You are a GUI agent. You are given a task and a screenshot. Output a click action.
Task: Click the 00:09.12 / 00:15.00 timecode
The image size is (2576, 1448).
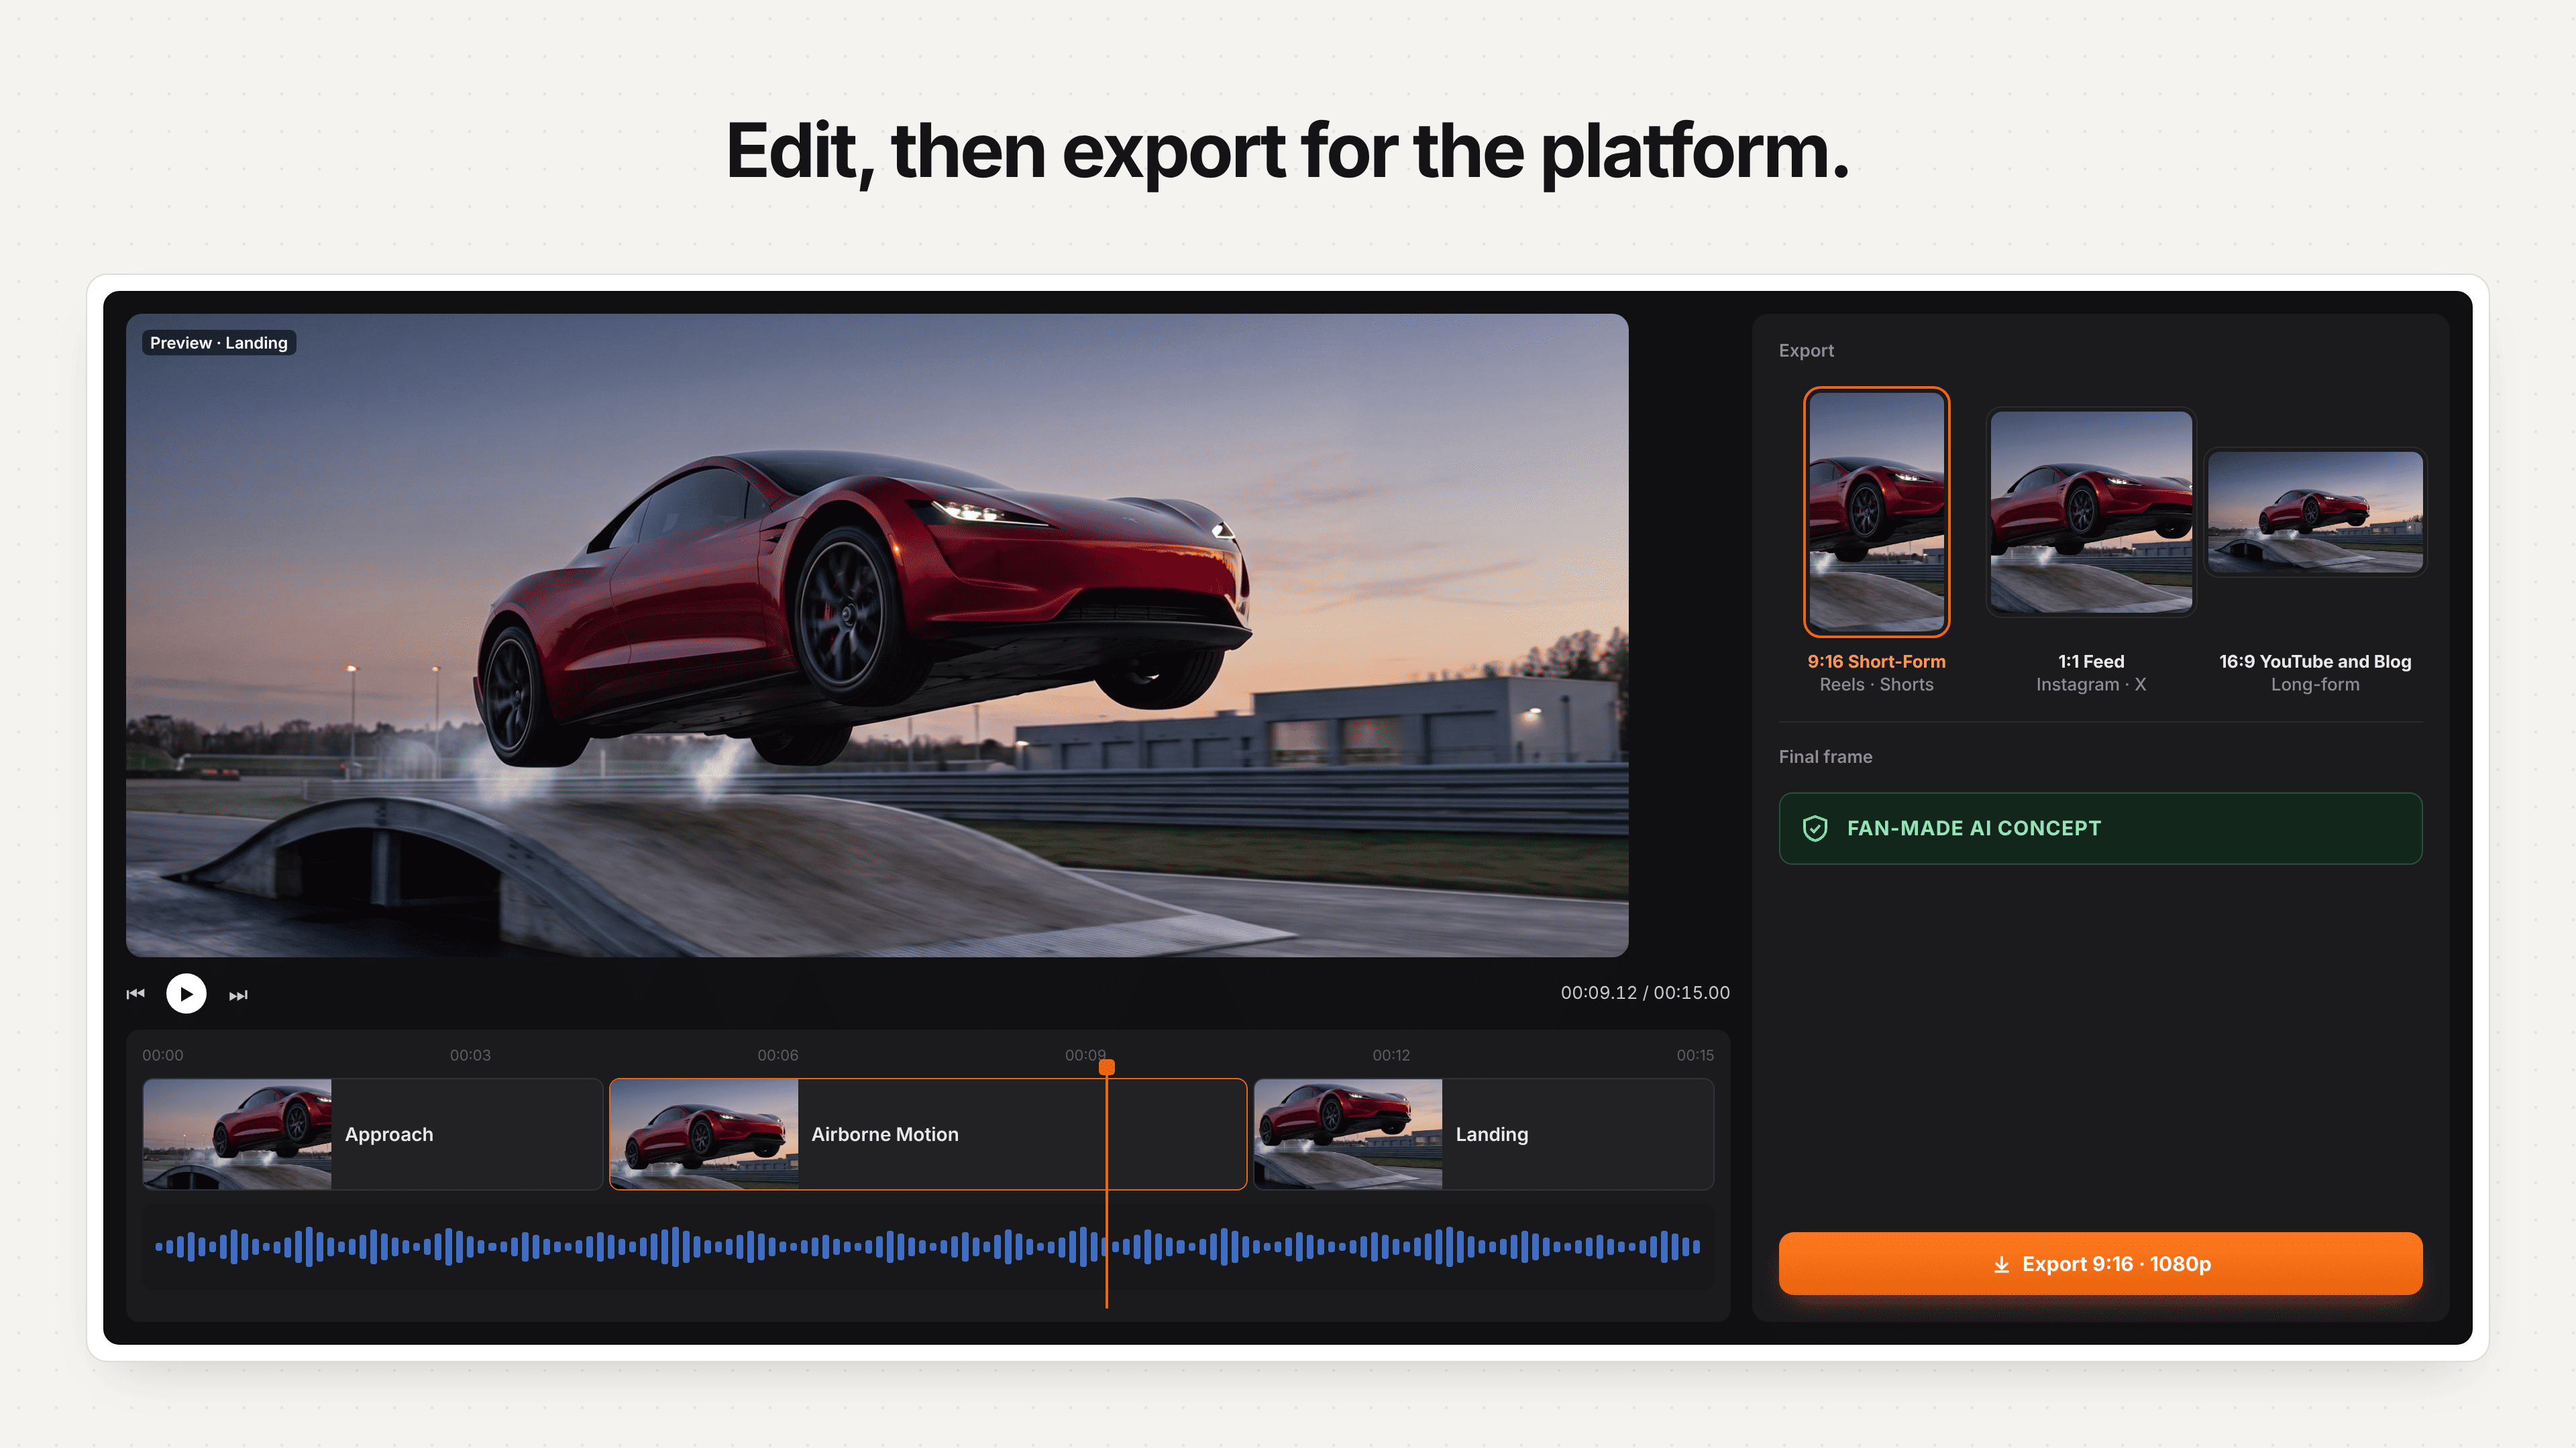[1645, 992]
